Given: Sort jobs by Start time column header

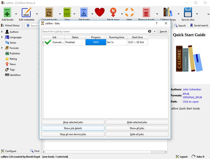Looking at the screenshot, I should click(137, 37).
